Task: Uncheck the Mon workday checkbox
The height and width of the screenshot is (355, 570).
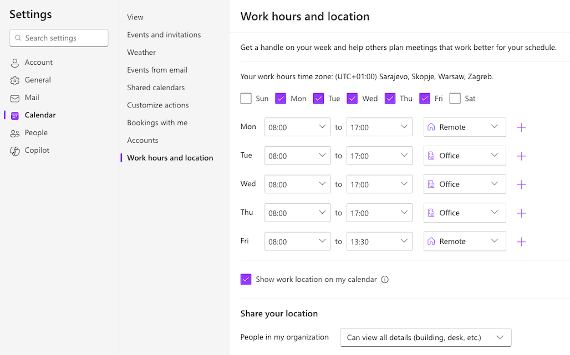Action: tap(281, 99)
